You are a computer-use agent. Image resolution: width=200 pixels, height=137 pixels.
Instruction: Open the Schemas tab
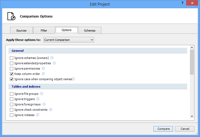point(90,31)
